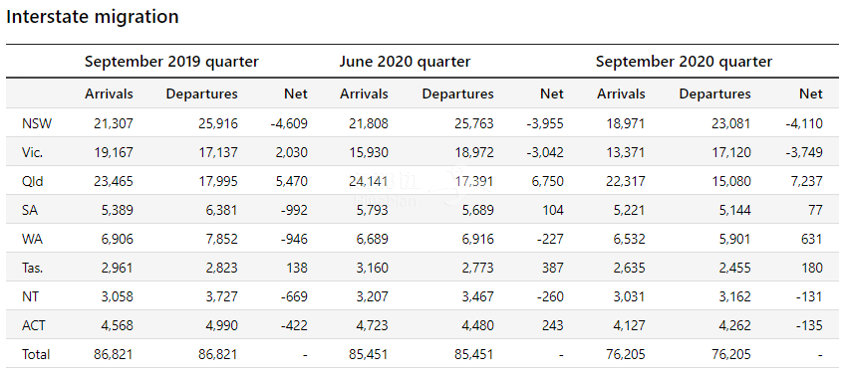Select the June 2020 quarter column header
This screenshot has width=844, height=374.
pyautogui.click(x=405, y=62)
